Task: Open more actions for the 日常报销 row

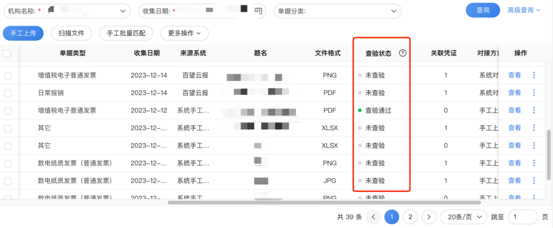Action: 534,93
